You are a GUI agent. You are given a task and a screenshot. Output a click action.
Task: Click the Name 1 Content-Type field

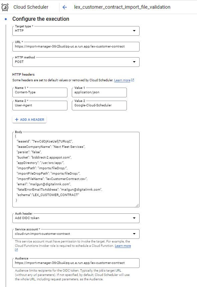(x=40, y=92)
